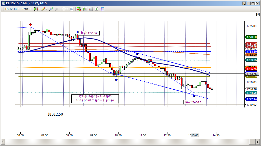Click the 09:30 time axis label
Image resolution: width=261 pixels, height=146 pixels.
coord(94,135)
